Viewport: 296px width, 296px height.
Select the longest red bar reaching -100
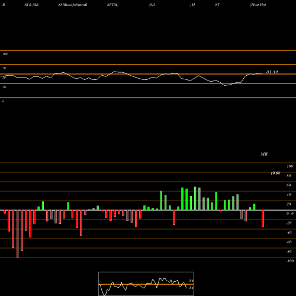tap(18, 234)
